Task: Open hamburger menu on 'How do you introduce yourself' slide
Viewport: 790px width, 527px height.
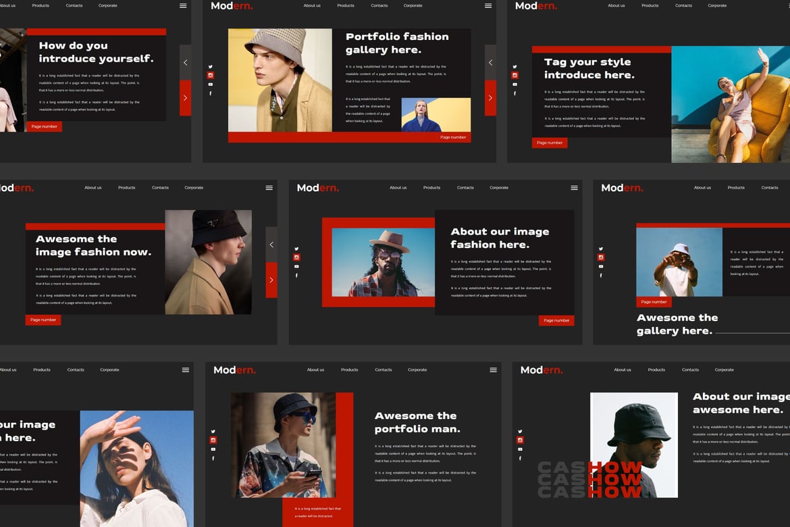Action: (183, 5)
